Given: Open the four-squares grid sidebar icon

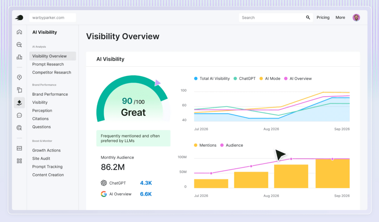Looking at the screenshot, I should point(19,161).
